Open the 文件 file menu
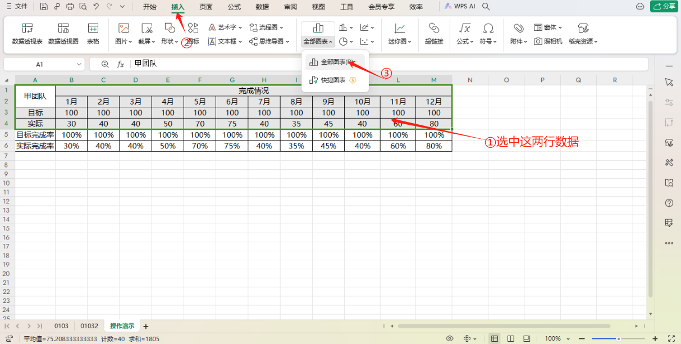The width and height of the screenshot is (681, 344). tap(17, 7)
